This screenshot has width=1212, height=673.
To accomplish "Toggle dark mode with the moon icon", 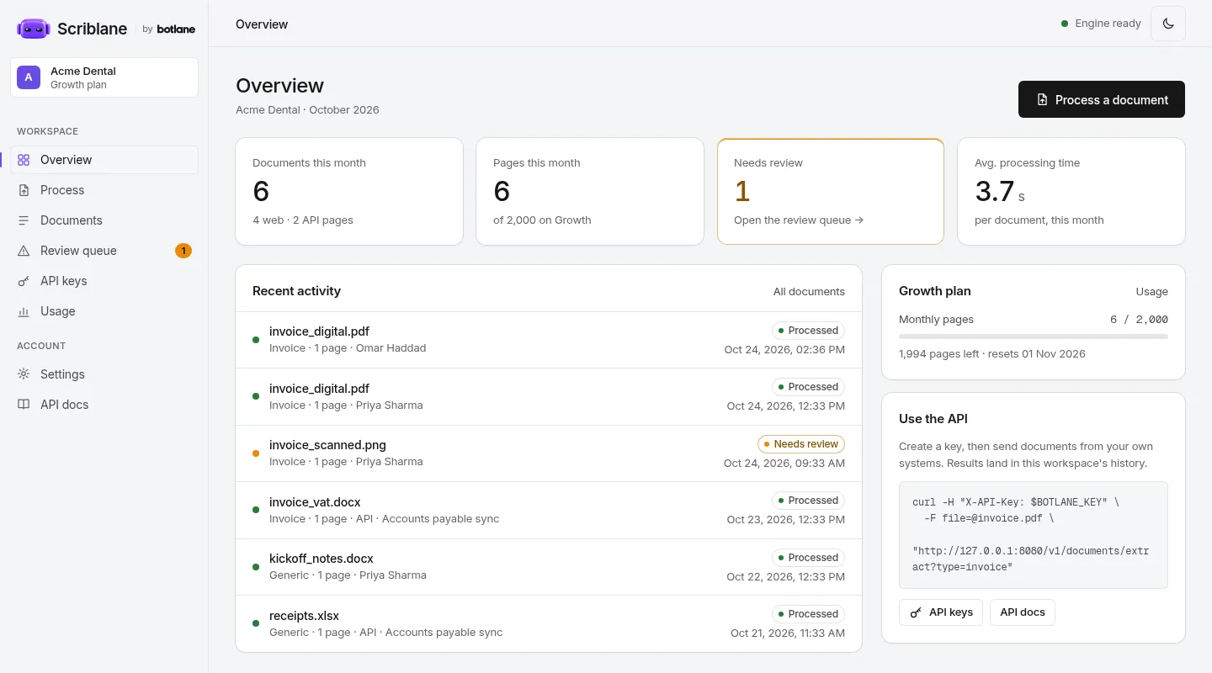I will 1168,24.
